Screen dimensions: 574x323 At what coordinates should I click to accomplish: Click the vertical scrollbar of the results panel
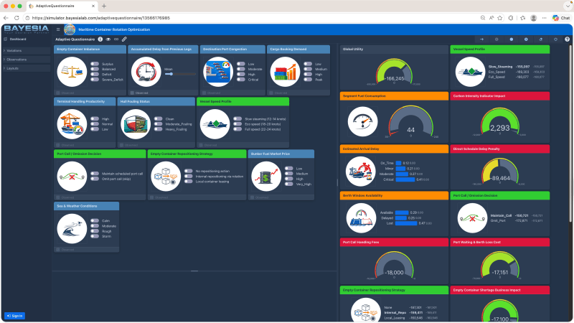[x=570, y=134]
